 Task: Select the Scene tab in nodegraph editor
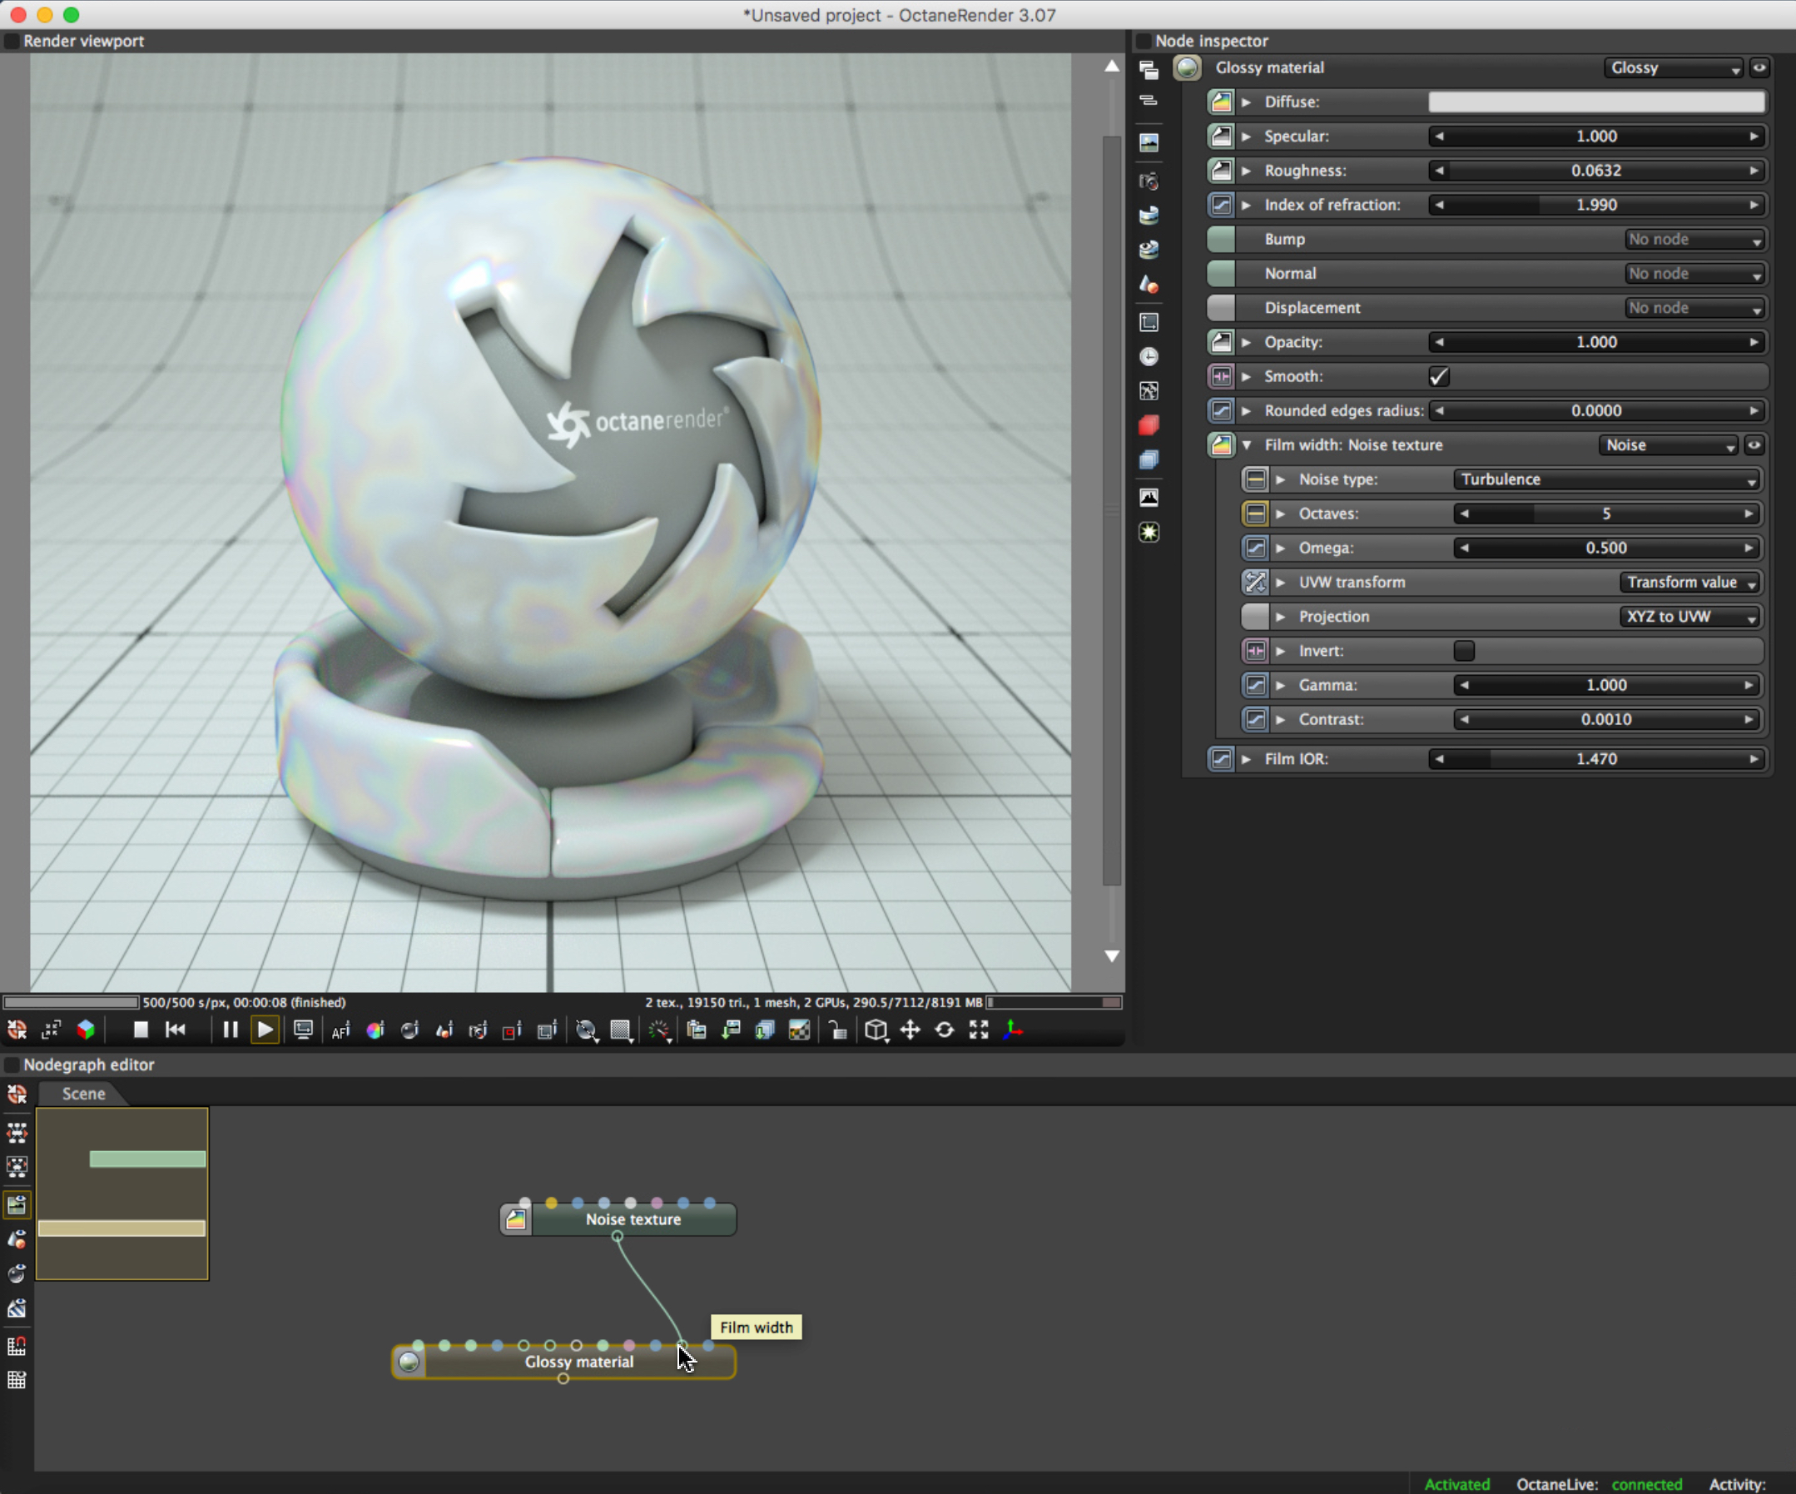[83, 1093]
